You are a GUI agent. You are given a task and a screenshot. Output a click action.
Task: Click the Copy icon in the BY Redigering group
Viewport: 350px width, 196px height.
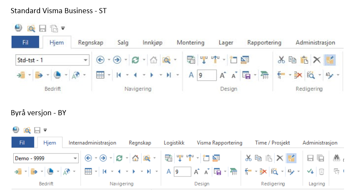[x=258, y=158]
